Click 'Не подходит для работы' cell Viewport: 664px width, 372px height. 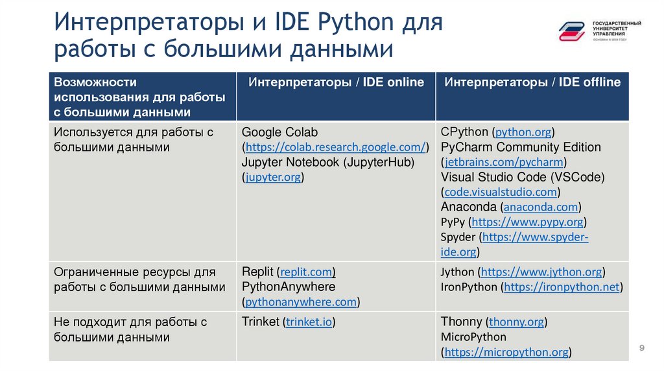[143, 336]
